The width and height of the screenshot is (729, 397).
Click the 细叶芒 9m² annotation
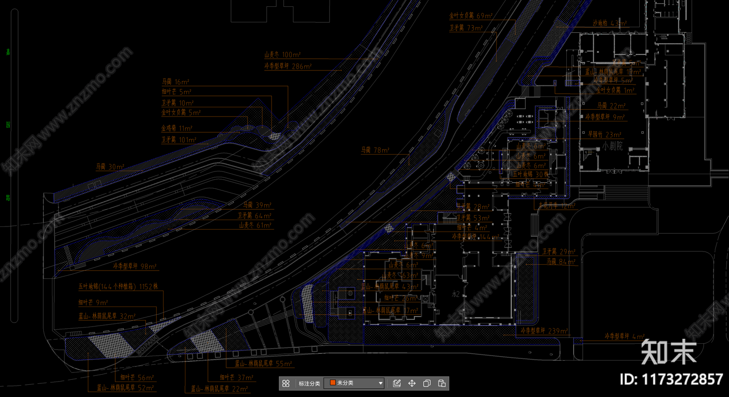pos(93,302)
